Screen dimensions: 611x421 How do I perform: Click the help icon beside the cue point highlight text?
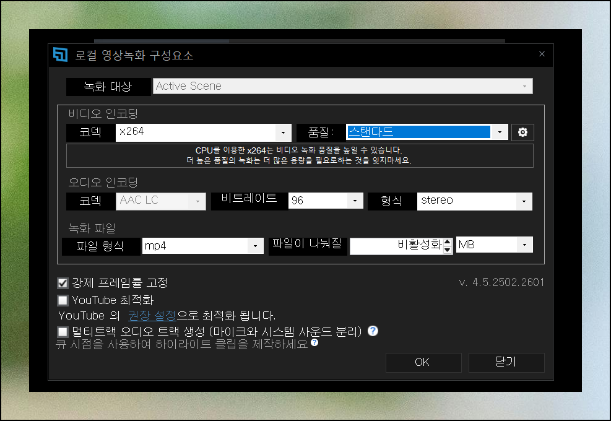(314, 342)
